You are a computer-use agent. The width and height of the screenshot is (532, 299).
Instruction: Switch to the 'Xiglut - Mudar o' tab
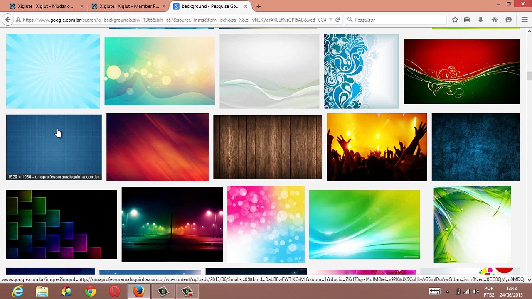point(46,6)
